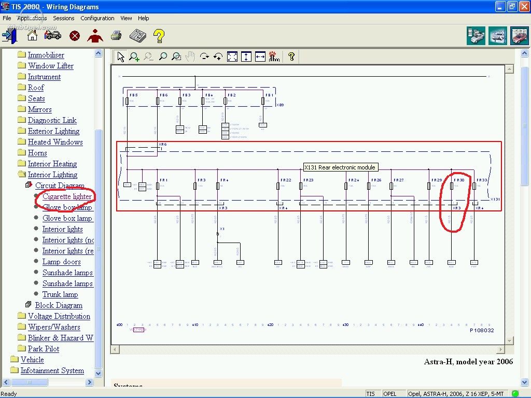The image size is (531, 398).
Task: Fit diagram to width icon
Action: pyautogui.click(x=260, y=56)
